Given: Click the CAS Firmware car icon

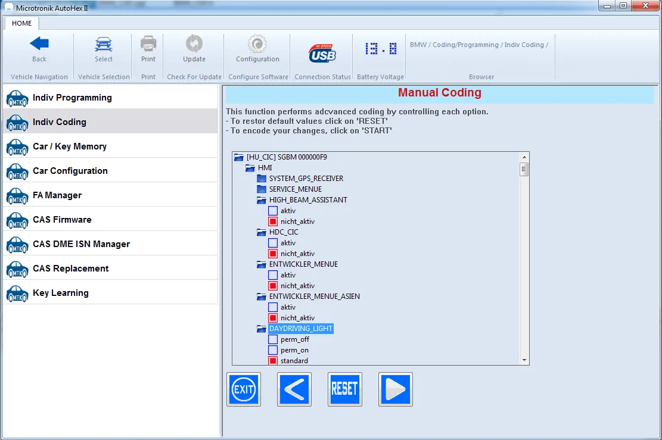Looking at the screenshot, I should [17, 220].
